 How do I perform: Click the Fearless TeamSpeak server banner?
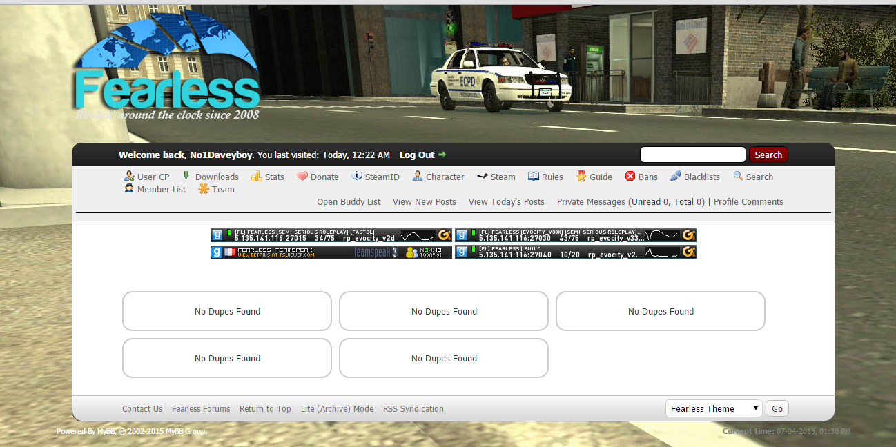coord(331,252)
